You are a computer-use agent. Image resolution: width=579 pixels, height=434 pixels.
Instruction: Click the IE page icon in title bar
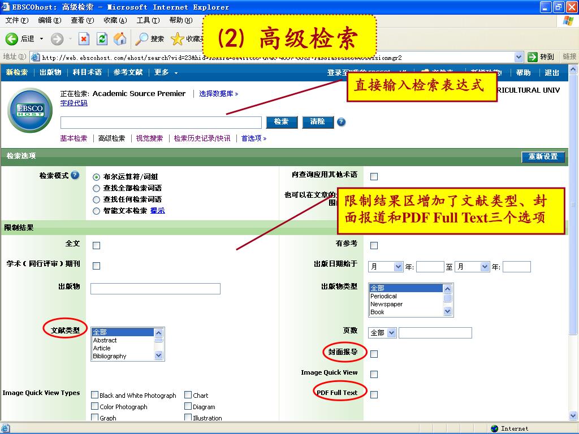[6, 7]
